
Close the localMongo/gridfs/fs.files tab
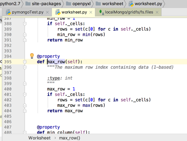click(x=157, y=12)
